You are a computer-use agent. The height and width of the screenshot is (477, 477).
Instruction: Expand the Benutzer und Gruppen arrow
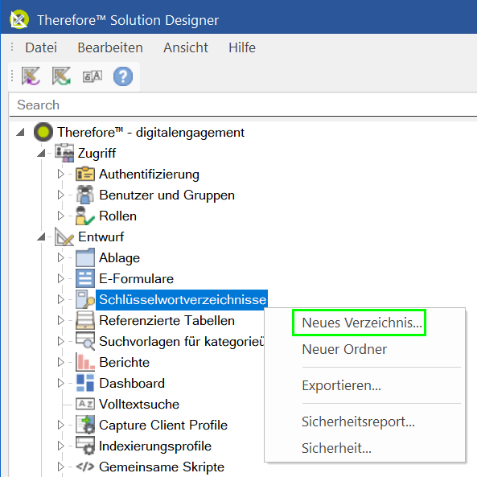pos(61,195)
